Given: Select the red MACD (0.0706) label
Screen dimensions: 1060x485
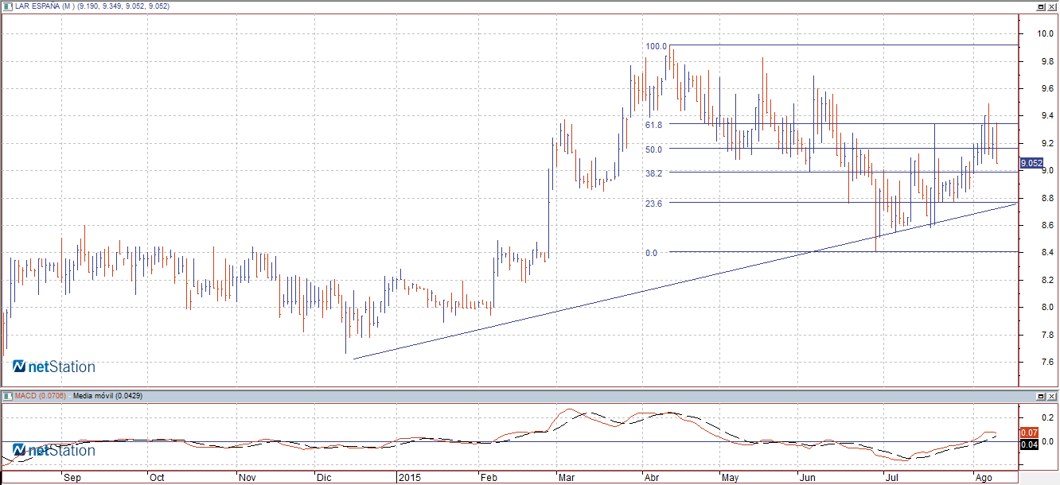Looking at the screenshot, I should click(x=38, y=395).
